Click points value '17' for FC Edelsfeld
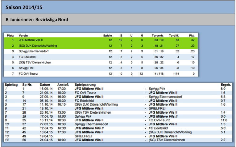The height and width of the screenshot is (147, 236). [193, 57]
